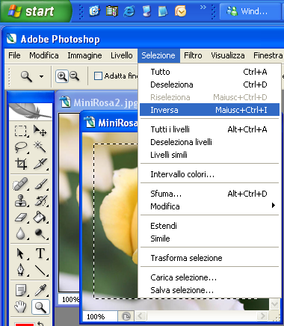
Task: Choose Tutto from Selezione menu
Action: pos(209,72)
